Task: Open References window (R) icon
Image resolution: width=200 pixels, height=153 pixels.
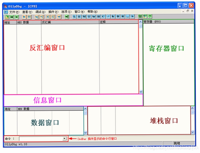Action: pyautogui.click(x=123, y=16)
